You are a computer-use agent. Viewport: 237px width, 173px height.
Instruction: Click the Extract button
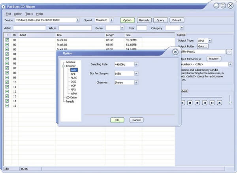pos(177,20)
